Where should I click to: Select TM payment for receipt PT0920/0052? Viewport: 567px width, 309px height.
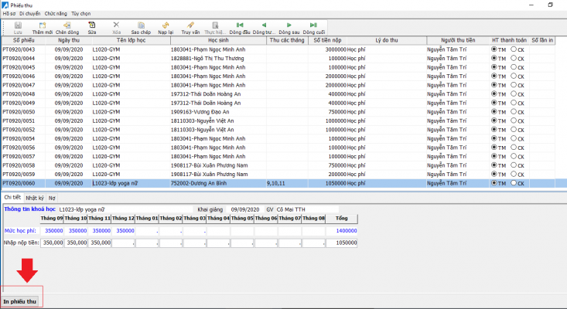click(494, 130)
